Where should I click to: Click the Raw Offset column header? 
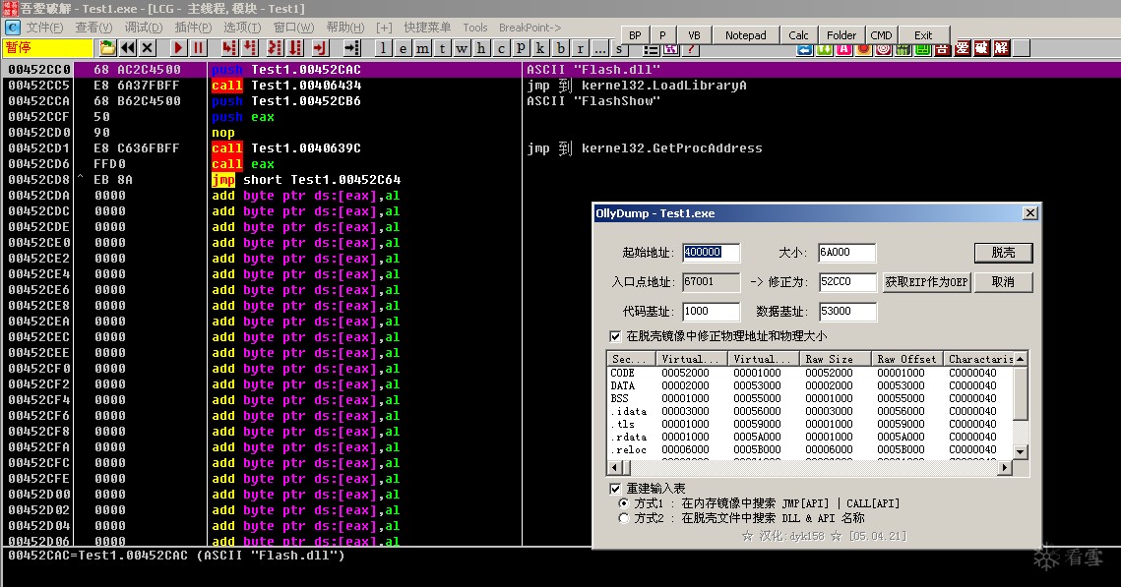(906, 359)
